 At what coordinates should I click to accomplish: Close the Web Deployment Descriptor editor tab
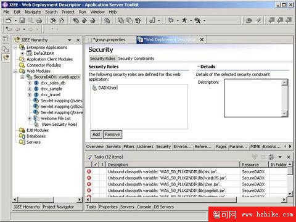(x=202, y=39)
